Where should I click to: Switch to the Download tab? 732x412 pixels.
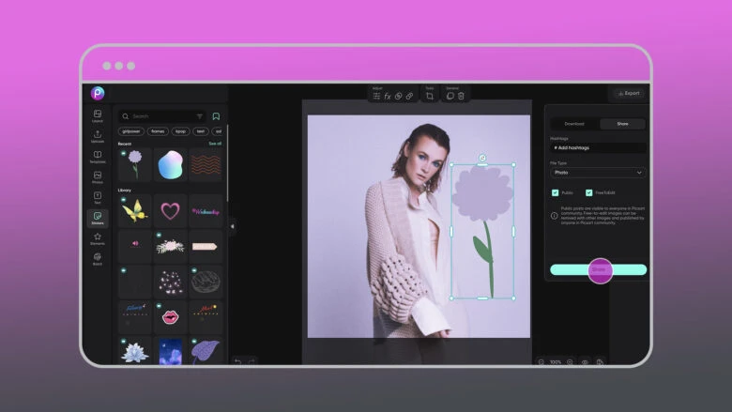[574, 123]
